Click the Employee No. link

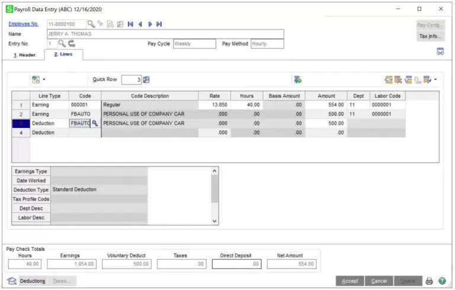(x=24, y=24)
